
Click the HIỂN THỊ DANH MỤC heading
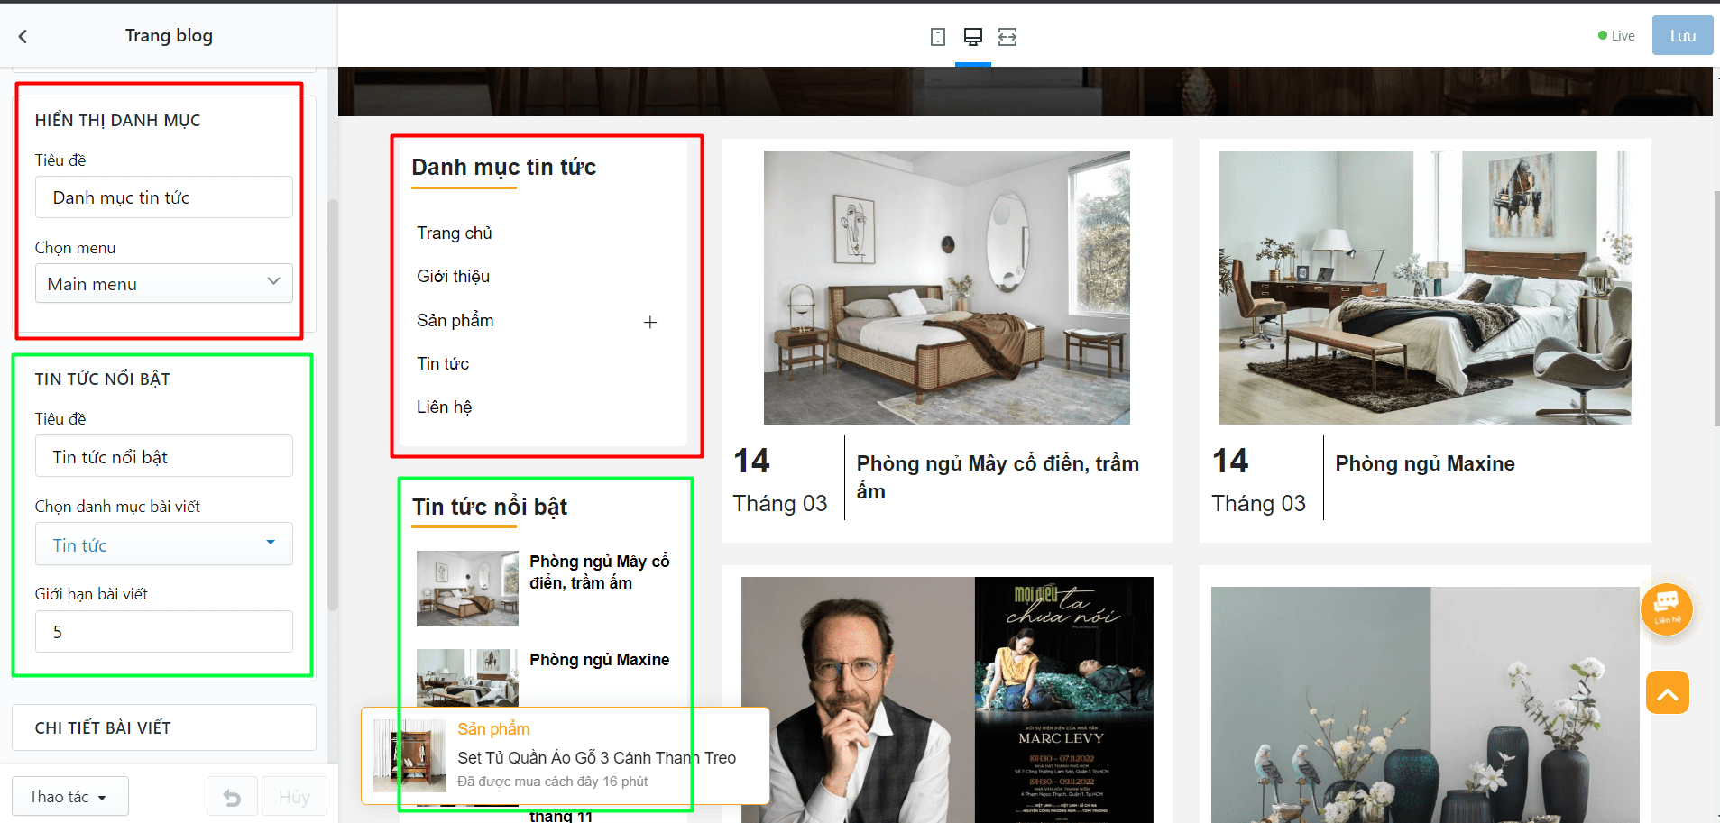(118, 121)
